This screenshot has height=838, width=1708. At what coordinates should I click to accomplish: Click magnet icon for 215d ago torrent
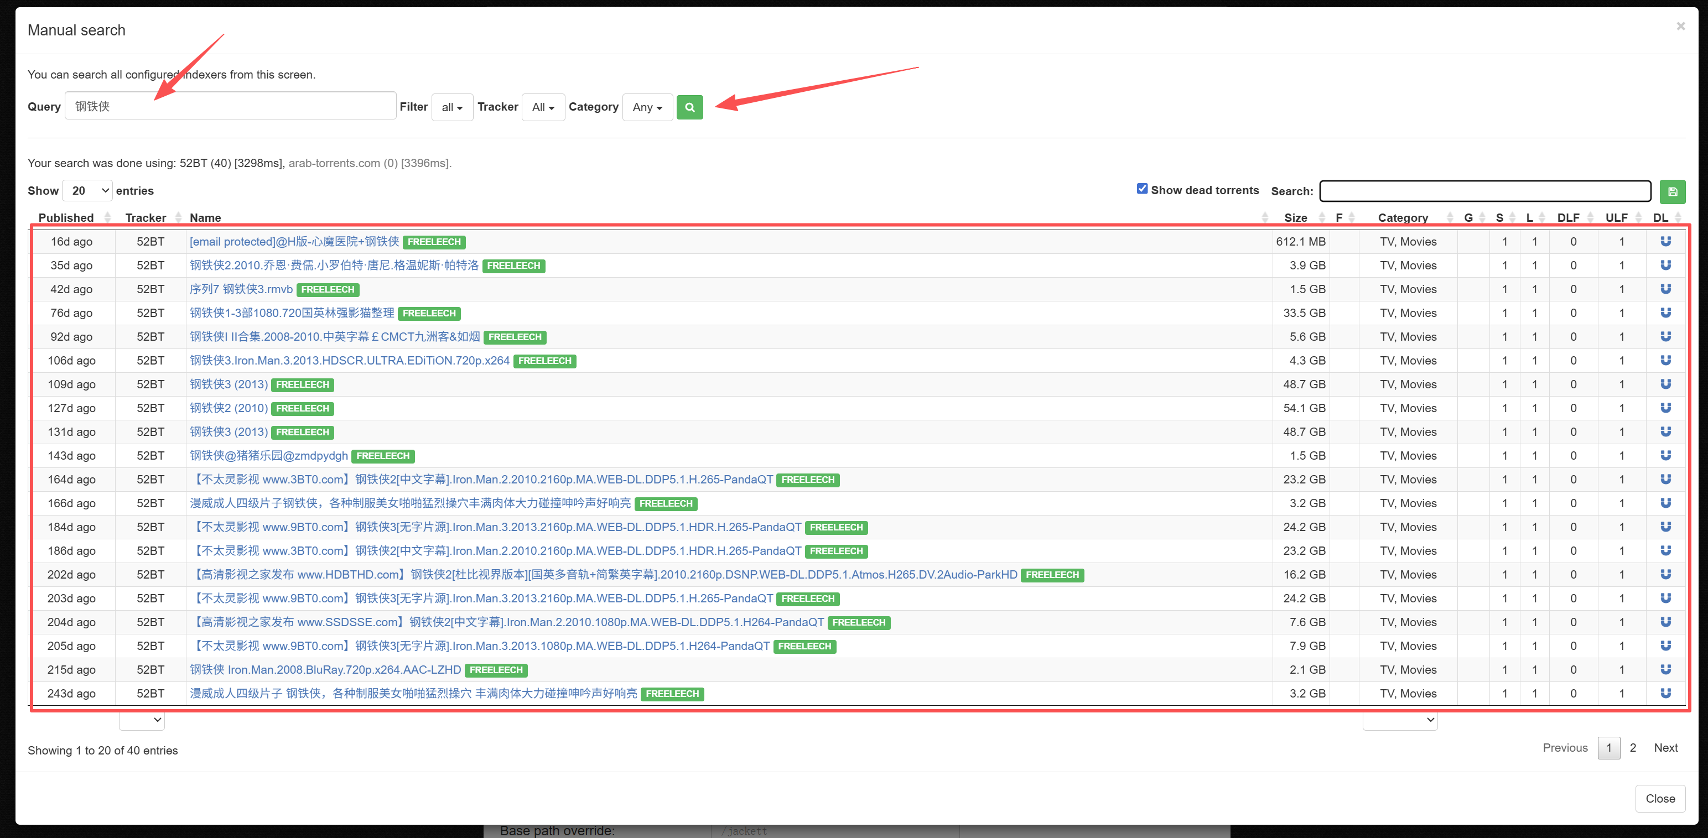tap(1665, 670)
